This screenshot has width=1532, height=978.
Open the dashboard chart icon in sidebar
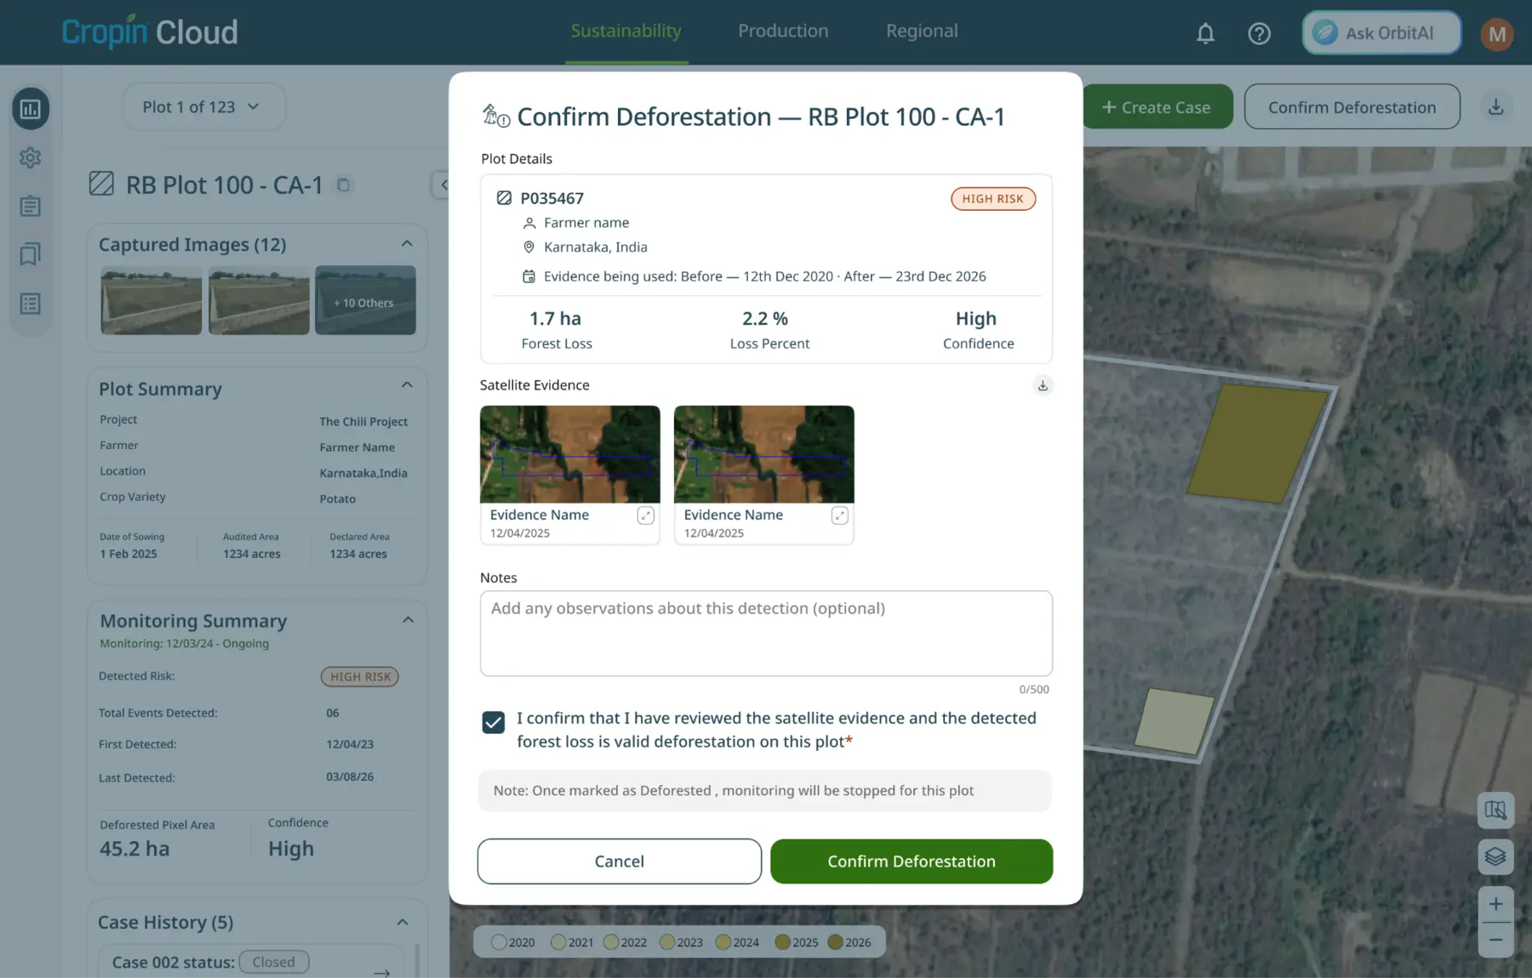pyautogui.click(x=31, y=109)
